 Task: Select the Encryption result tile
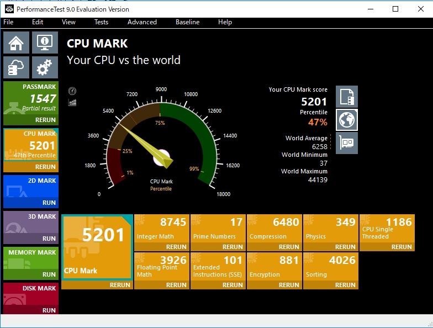coord(274,266)
